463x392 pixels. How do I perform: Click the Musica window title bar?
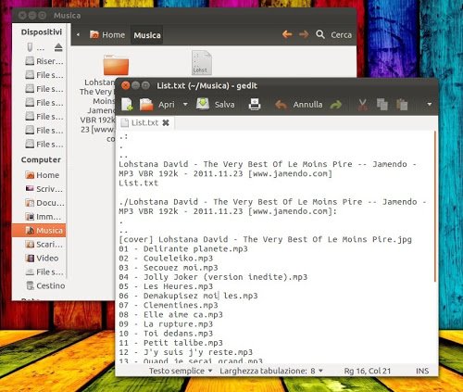pyautogui.click(x=184, y=15)
